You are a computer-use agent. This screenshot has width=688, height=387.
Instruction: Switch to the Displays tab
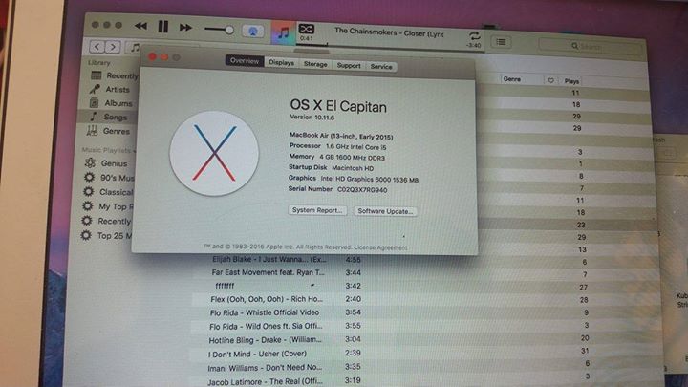(281, 63)
